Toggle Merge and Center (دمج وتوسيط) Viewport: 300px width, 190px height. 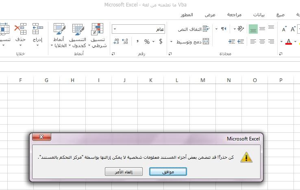click(193, 41)
